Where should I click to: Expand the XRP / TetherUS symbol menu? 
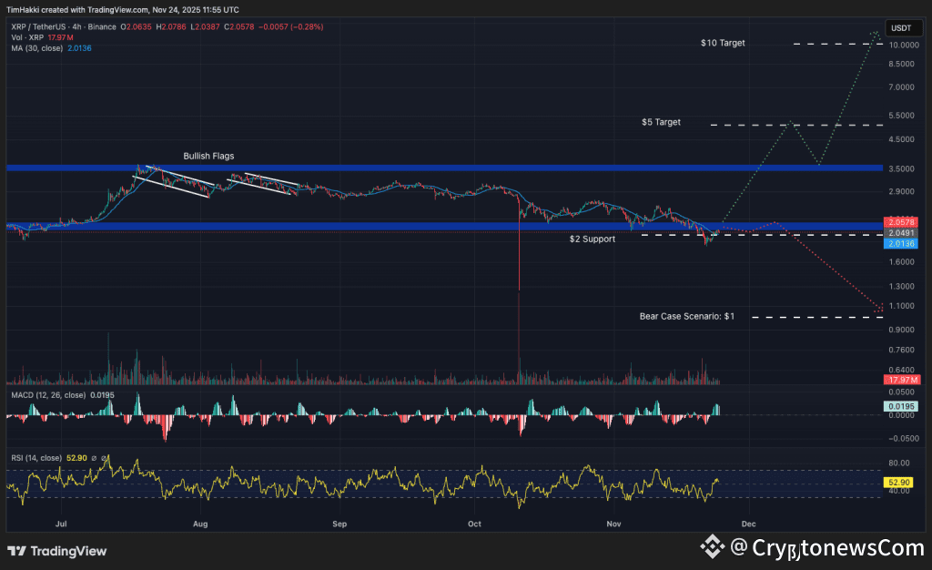pyautogui.click(x=41, y=27)
